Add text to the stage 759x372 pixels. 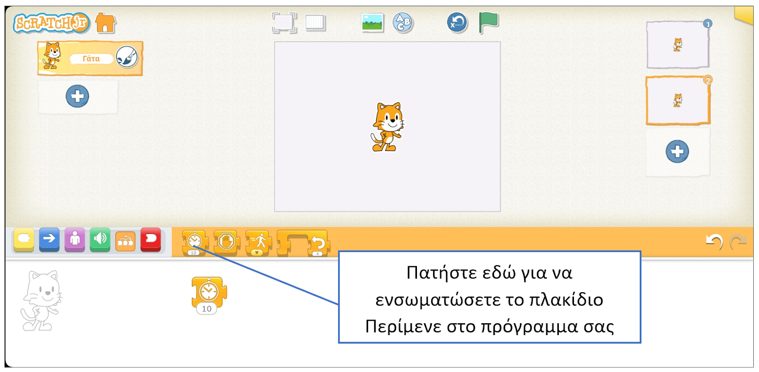[x=403, y=22]
